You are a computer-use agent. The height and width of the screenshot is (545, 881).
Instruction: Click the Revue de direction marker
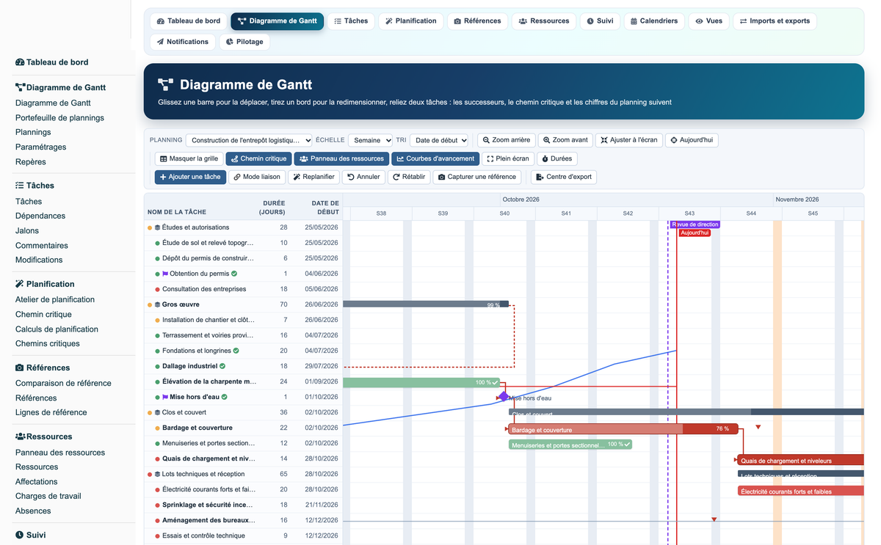click(x=695, y=224)
